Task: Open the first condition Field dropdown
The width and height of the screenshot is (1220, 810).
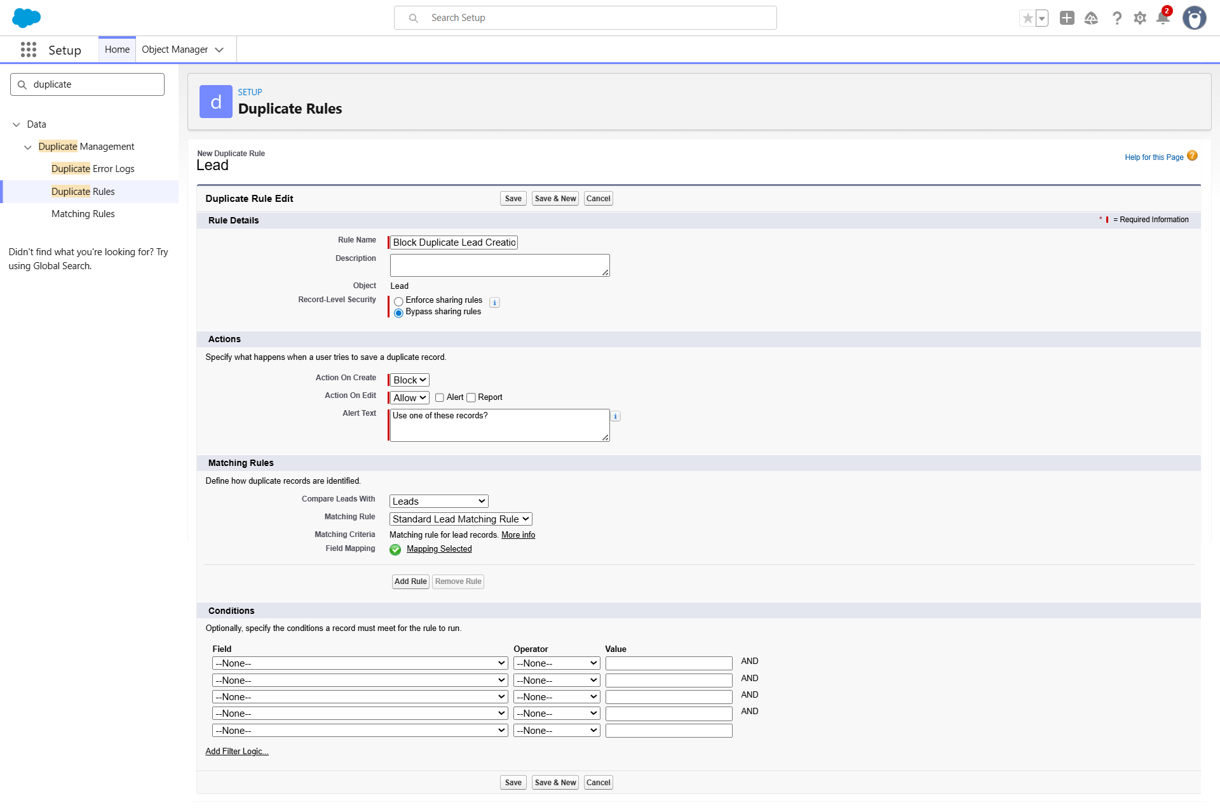Action: tap(360, 663)
